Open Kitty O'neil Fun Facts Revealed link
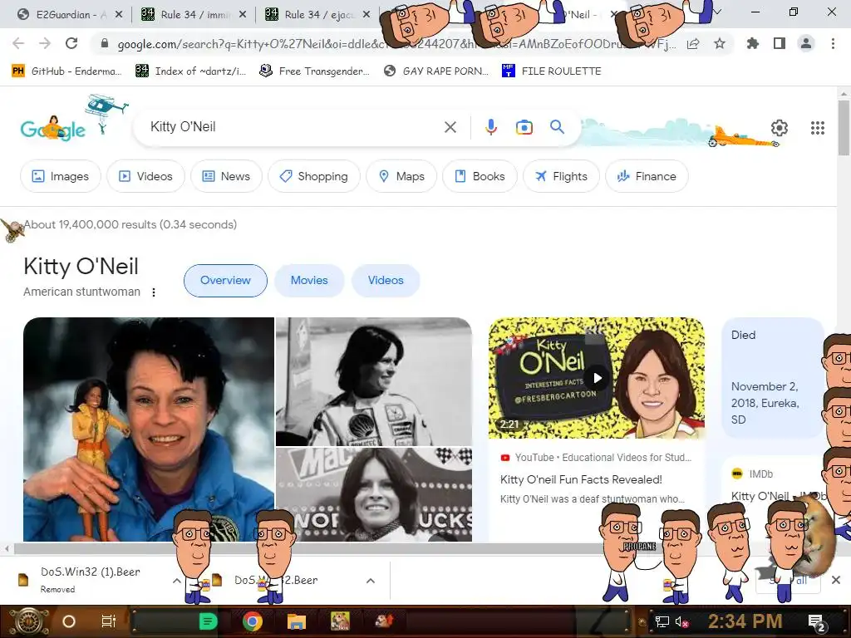The image size is (851, 638). 581,479
